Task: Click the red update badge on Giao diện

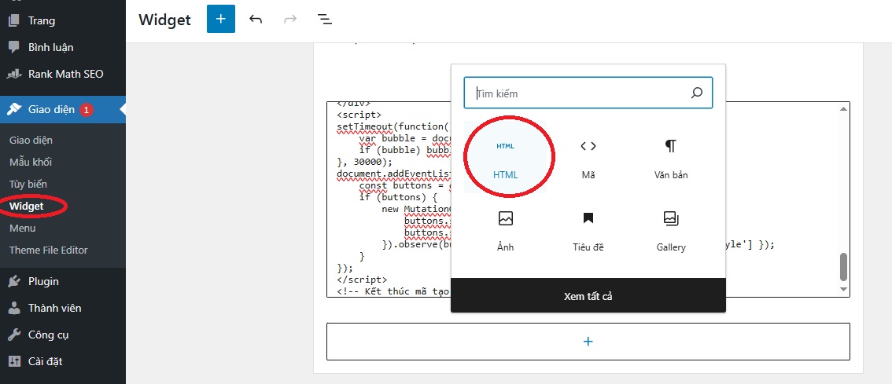Action: (x=86, y=110)
